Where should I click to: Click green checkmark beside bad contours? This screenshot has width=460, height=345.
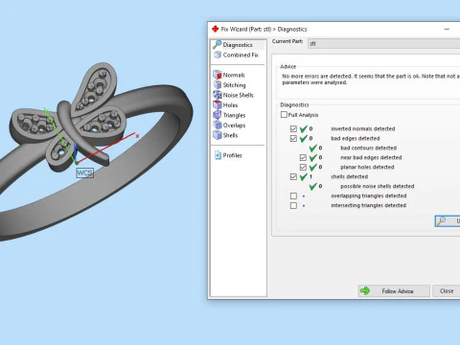pyautogui.click(x=313, y=148)
